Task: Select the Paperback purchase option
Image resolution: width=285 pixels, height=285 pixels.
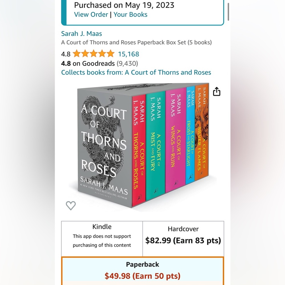Action: (142, 271)
